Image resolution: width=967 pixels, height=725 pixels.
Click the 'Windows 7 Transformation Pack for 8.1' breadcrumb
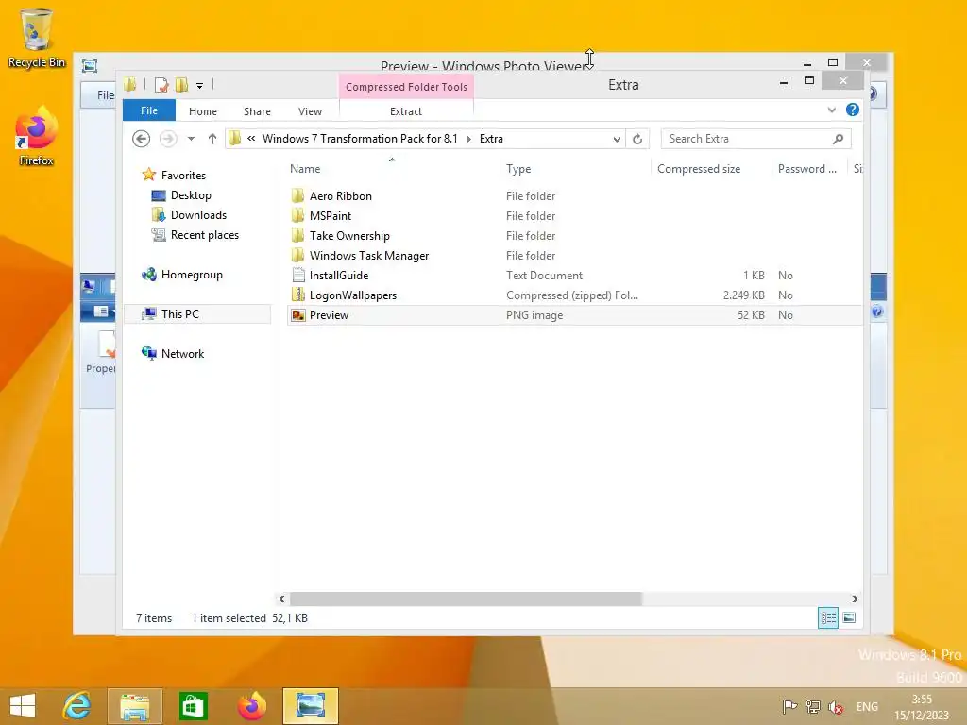click(360, 139)
